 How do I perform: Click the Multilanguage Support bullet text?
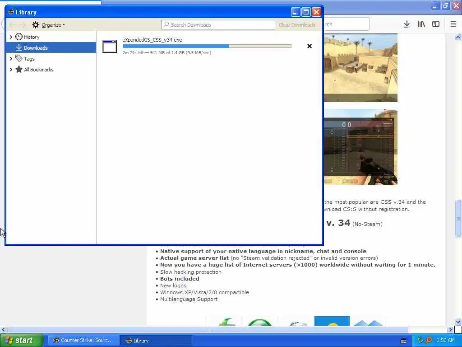[189, 299]
